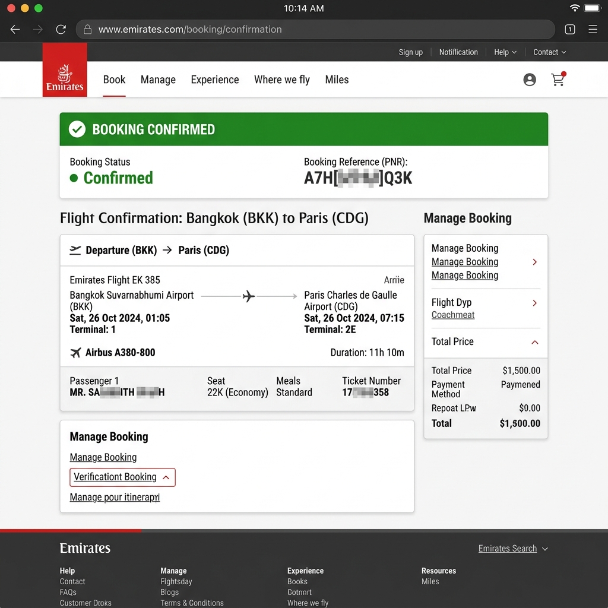608x608 pixels.
Task: Click the footer Miles link under Resources
Action: coord(430,581)
